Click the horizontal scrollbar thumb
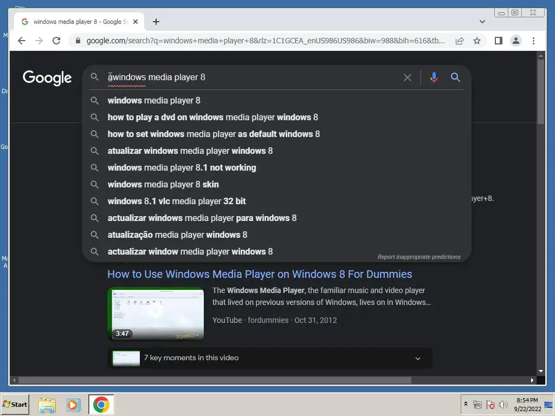This screenshot has width=555, height=416. pyautogui.click(x=215, y=380)
